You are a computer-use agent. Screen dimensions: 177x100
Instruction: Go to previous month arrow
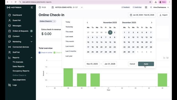(87, 22)
